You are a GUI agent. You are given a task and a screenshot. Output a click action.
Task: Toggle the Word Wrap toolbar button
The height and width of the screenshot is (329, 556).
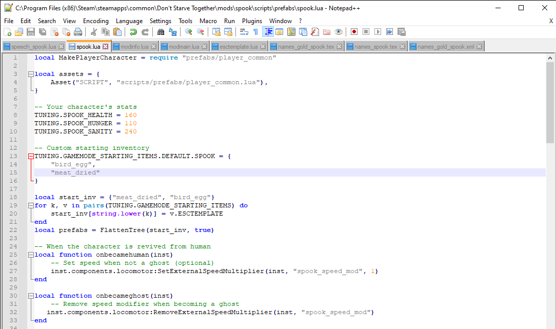point(244,32)
